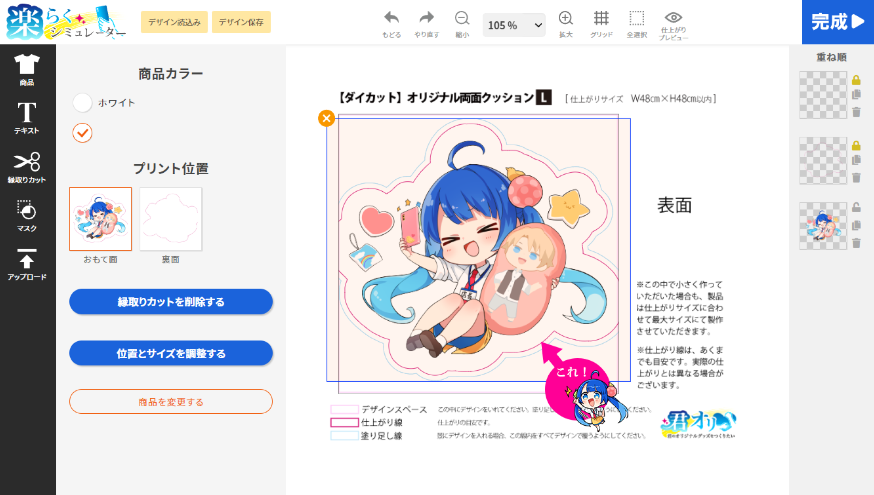This screenshot has width=874, height=495.
Task: Open the 105 % zoom dropdown
Action: tap(513, 25)
